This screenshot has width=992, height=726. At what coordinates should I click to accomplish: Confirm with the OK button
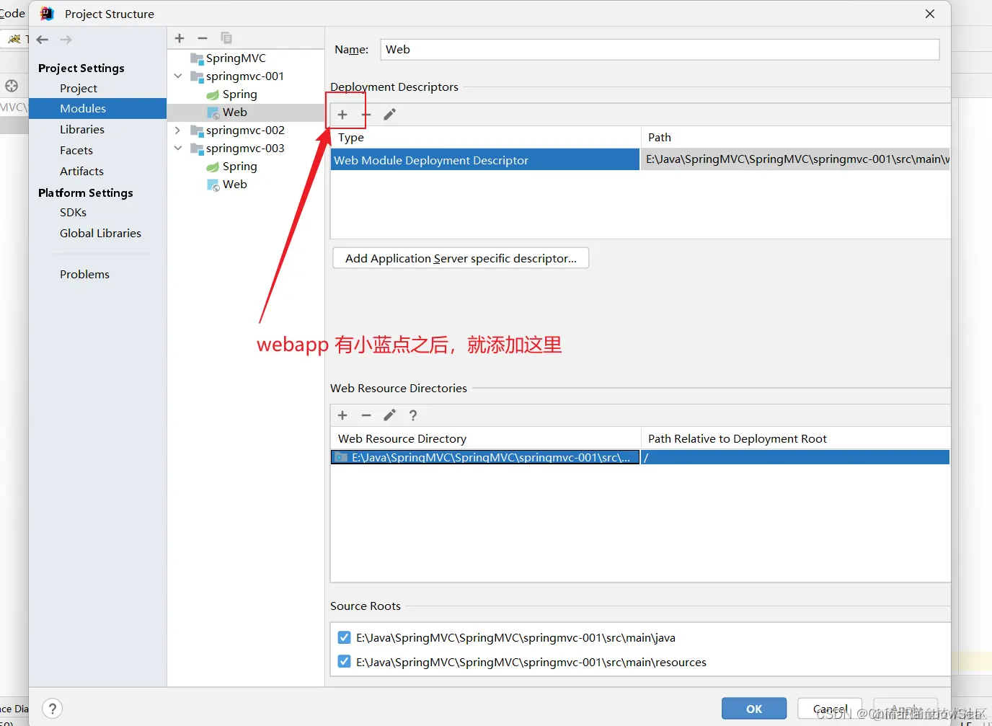(x=754, y=709)
